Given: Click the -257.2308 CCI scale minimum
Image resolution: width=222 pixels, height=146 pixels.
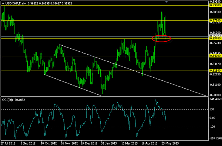Looking at the screenshot, I should pyautogui.click(x=215, y=138).
